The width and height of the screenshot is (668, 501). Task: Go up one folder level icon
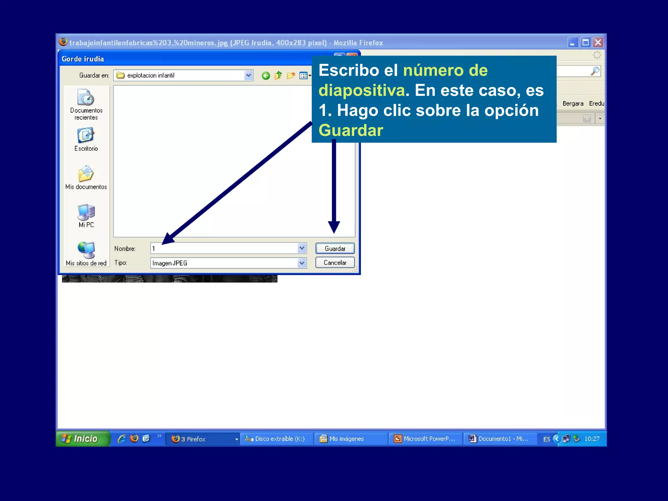pos(278,76)
